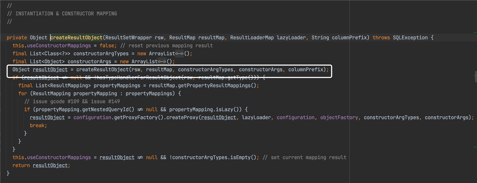This screenshot has height=183, width=477.
Task: Click comment 'set current mapping result'
Action: [x=304, y=157]
